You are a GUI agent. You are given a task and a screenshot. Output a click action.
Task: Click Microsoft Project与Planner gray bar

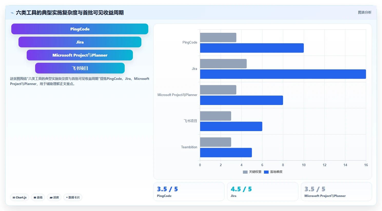coord(218,90)
